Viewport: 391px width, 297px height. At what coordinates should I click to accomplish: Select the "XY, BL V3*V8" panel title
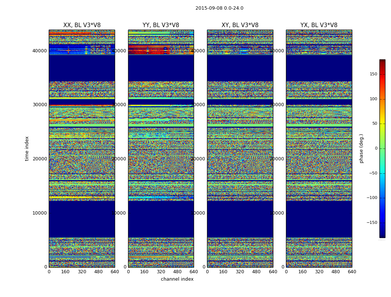(x=240, y=25)
